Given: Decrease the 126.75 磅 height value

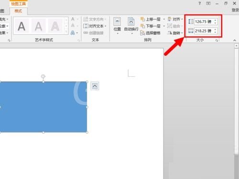Looking at the screenshot, I should click(x=215, y=23).
